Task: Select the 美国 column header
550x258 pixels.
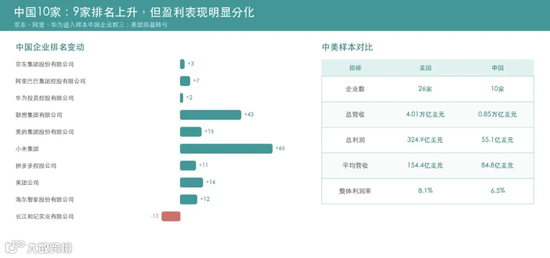Action: 425,68
